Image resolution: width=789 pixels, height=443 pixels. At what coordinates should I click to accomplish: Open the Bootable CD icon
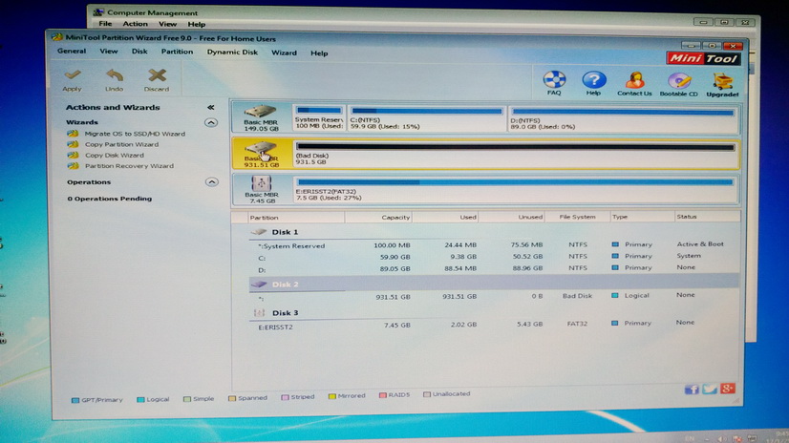tap(679, 80)
